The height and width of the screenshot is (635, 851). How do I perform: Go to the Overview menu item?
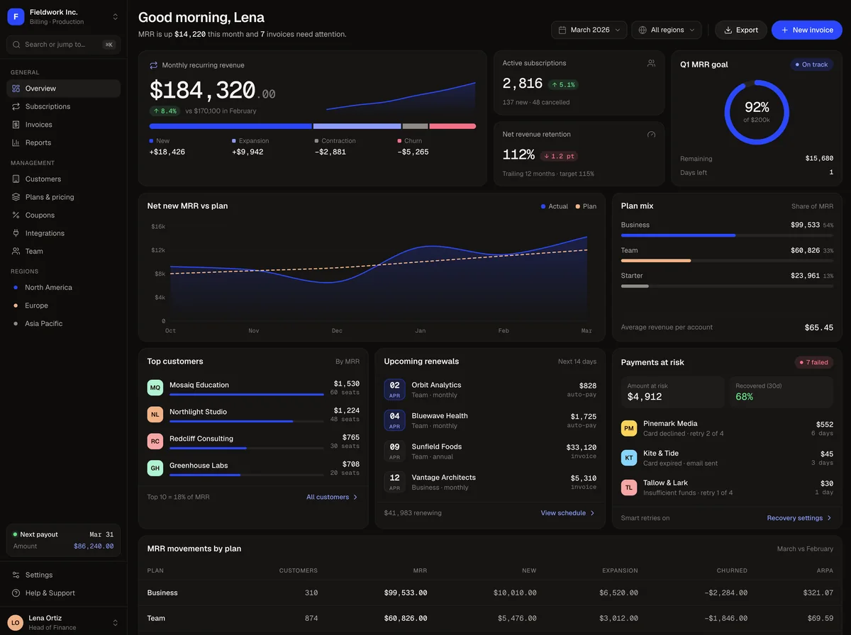pyautogui.click(x=63, y=89)
